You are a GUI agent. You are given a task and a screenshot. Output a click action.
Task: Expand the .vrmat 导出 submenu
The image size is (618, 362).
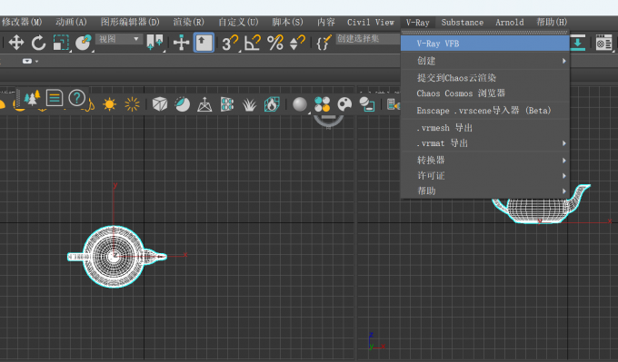click(485, 143)
